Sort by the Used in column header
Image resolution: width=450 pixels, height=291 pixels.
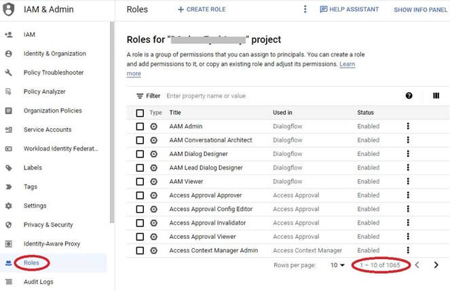282,113
